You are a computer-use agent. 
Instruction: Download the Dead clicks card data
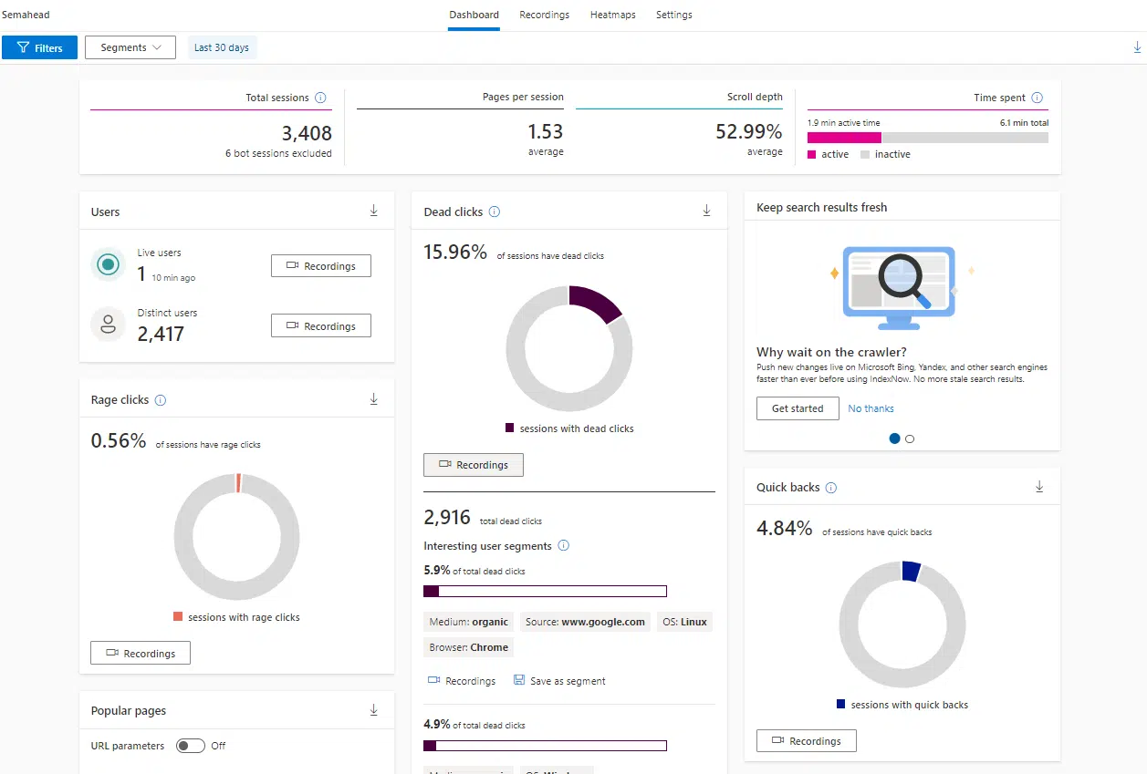pyautogui.click(x=706, y=211)
